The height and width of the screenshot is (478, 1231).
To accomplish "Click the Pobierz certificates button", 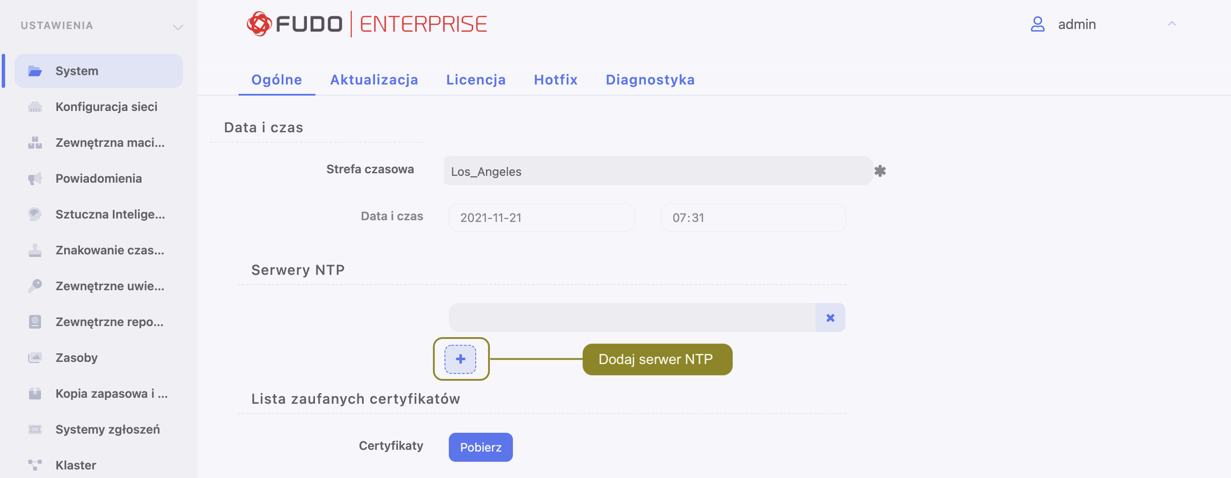I will pyautogui.click(x=480, y=447).
